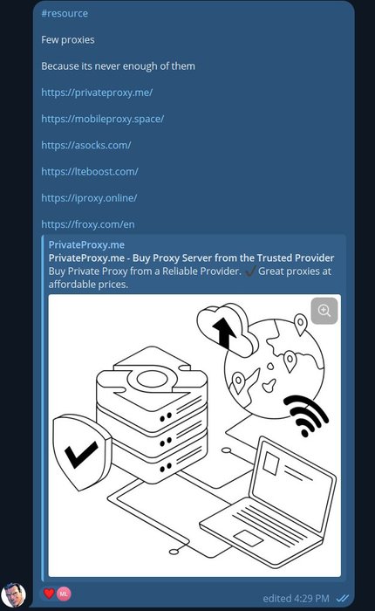This screenshot has width=375, height=611.
Task: Open the mobileproxy.space link
Action: (x=103, y=119)
